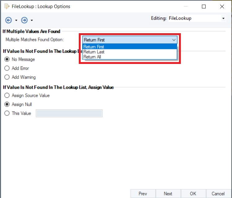The width and height of the screenshot is (232, 198).
Task: Open the forward arrow history dropdown
Action: 32,20
